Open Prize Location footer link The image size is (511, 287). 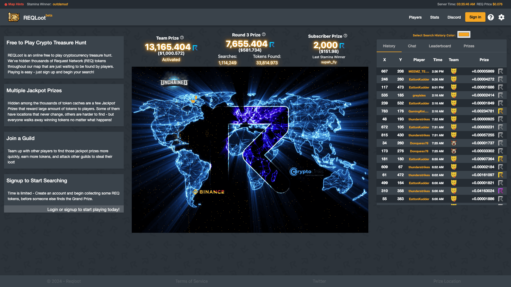pos(447,281)
